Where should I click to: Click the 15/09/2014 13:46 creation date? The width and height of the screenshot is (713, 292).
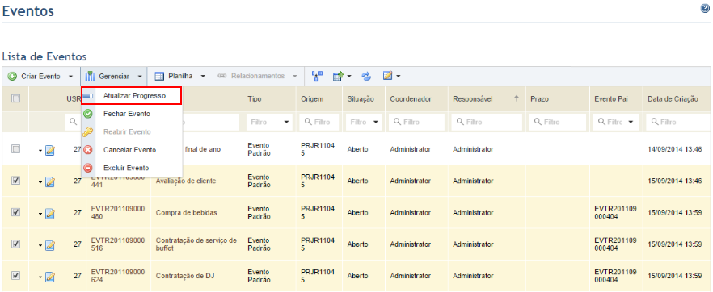[x=675, y=181]
